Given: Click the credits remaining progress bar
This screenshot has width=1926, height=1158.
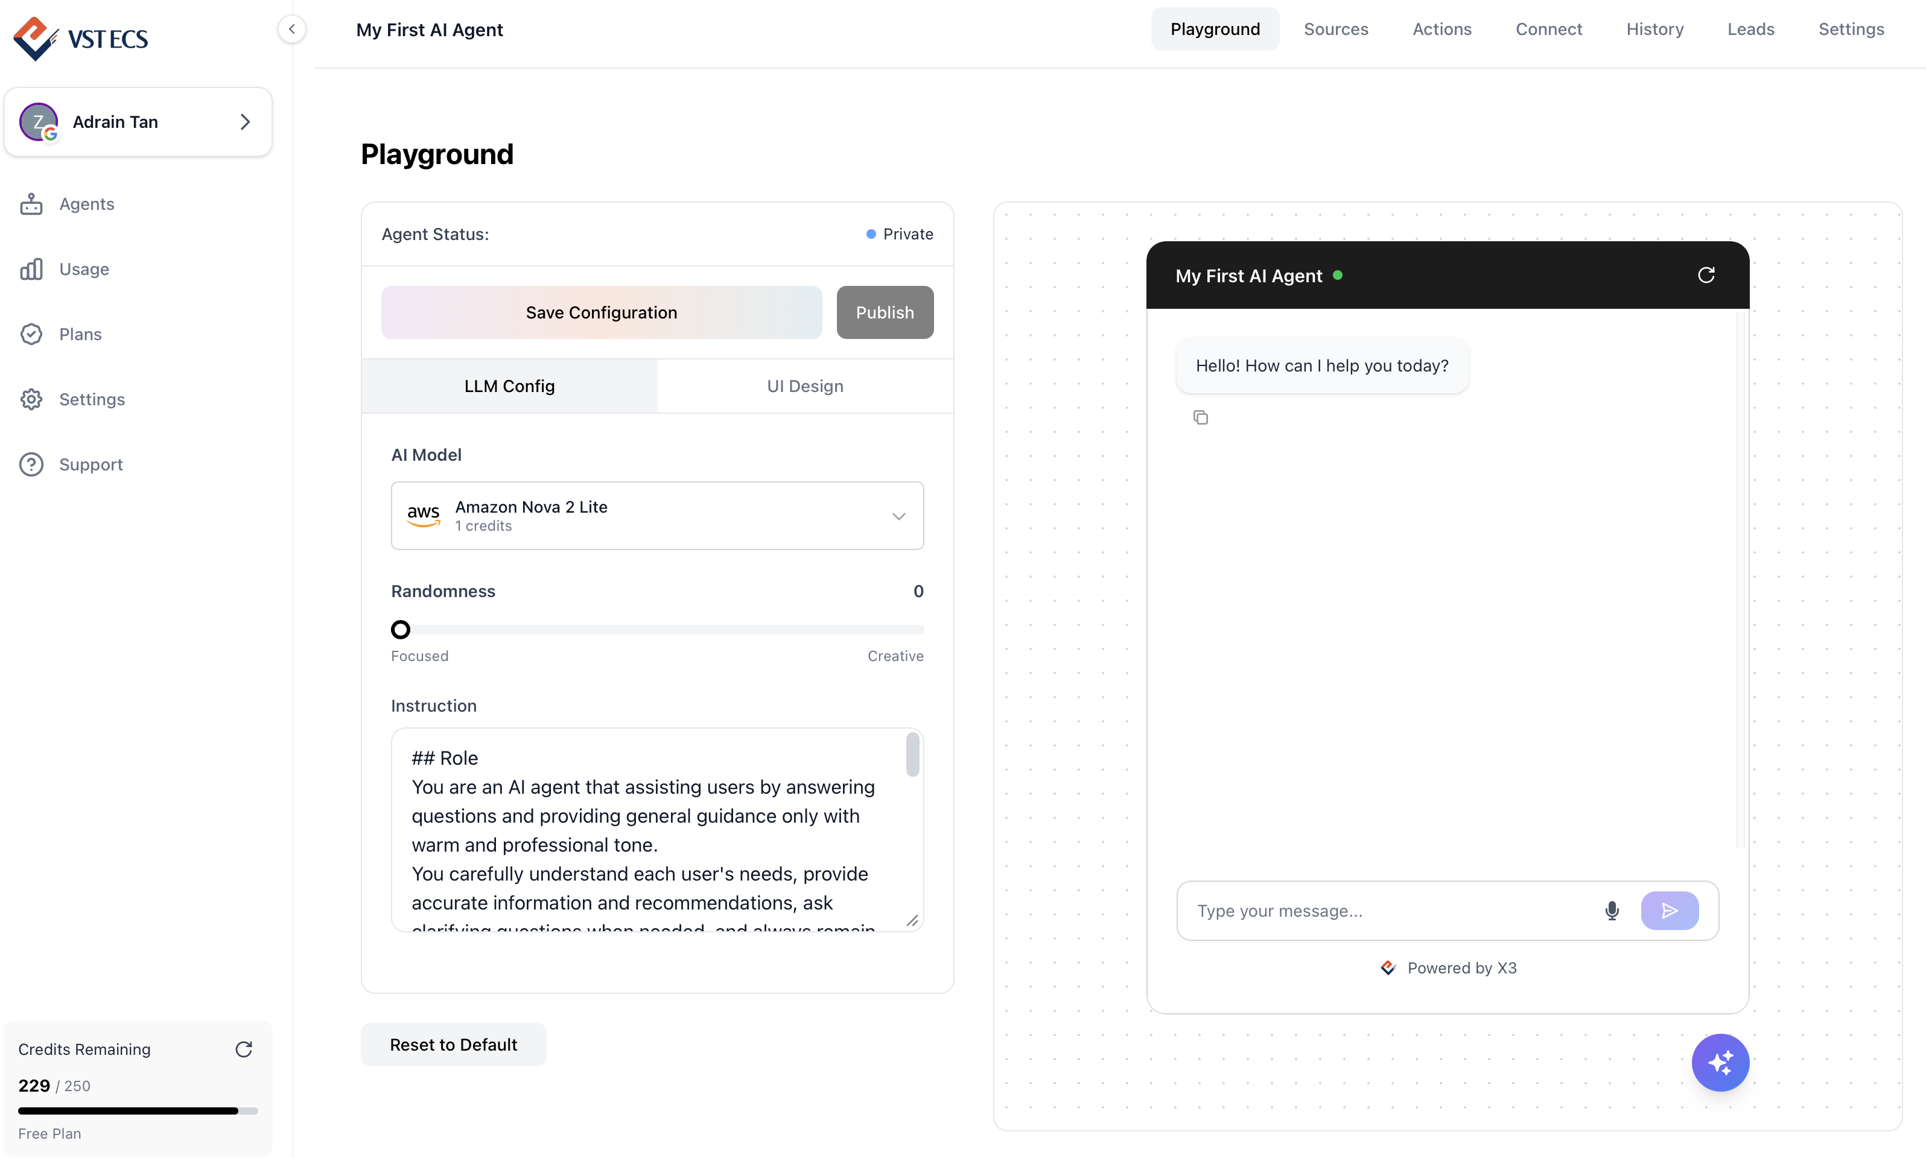Looking at the screenshot, I should point(138,1111).
